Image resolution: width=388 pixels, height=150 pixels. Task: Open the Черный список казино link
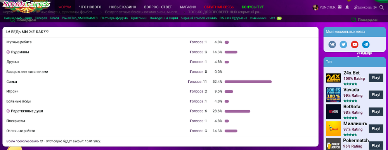pyautogui.click(x=199, y=18)
